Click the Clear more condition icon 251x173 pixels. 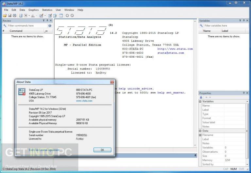point(67,16)
